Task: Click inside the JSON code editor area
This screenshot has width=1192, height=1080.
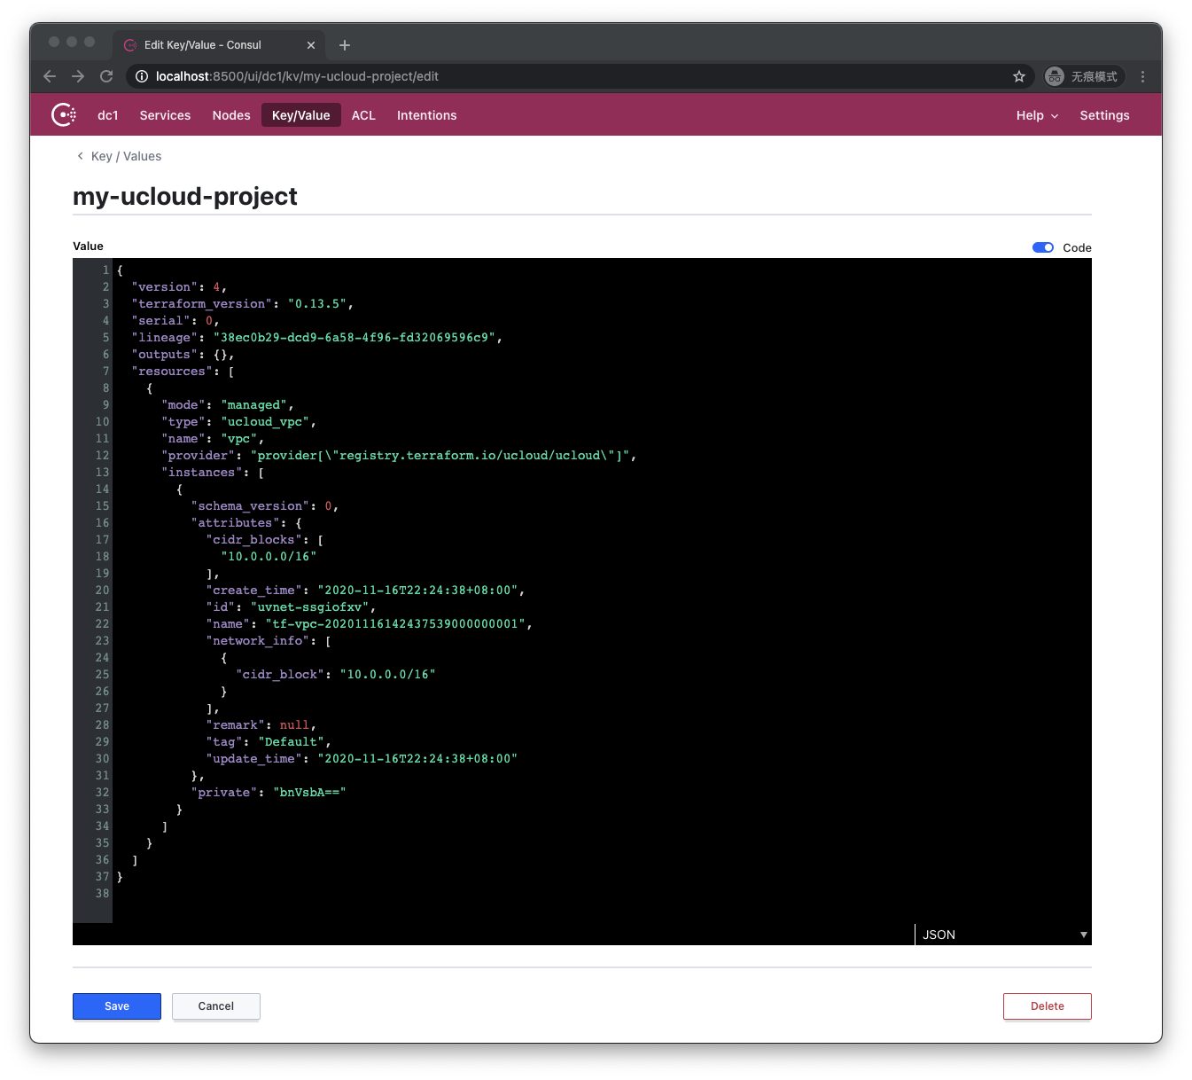Action: 602,591
